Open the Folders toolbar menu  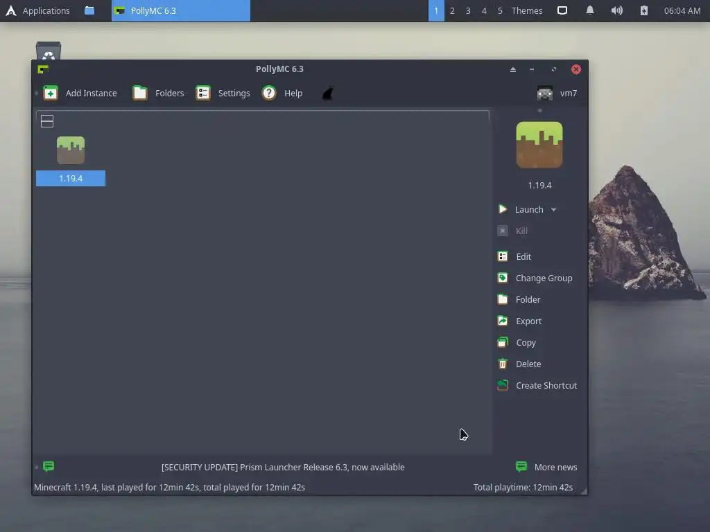[159, 94]
